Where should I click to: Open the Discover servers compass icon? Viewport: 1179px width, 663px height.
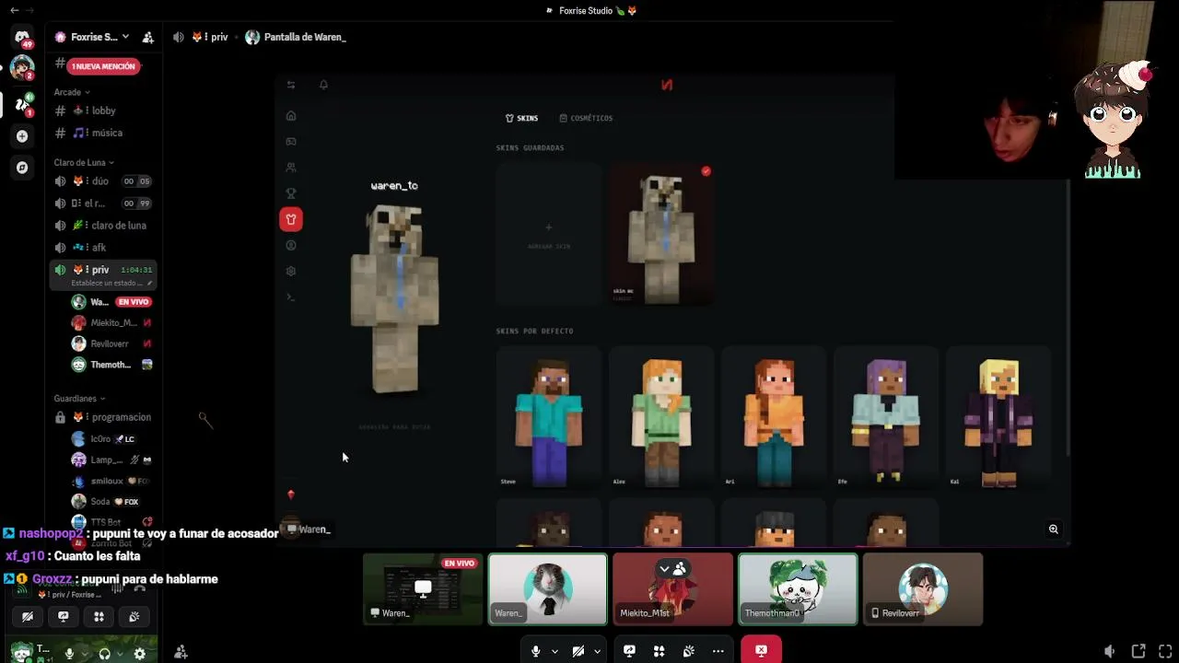click(22, 168)
